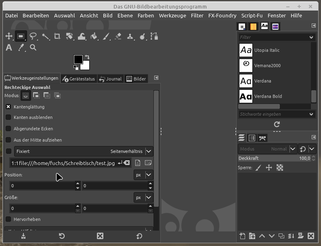The height and width of the screenshot is (246, 321).
Task: Select the Unified Transform tool
Action: [x=69, y=36]
